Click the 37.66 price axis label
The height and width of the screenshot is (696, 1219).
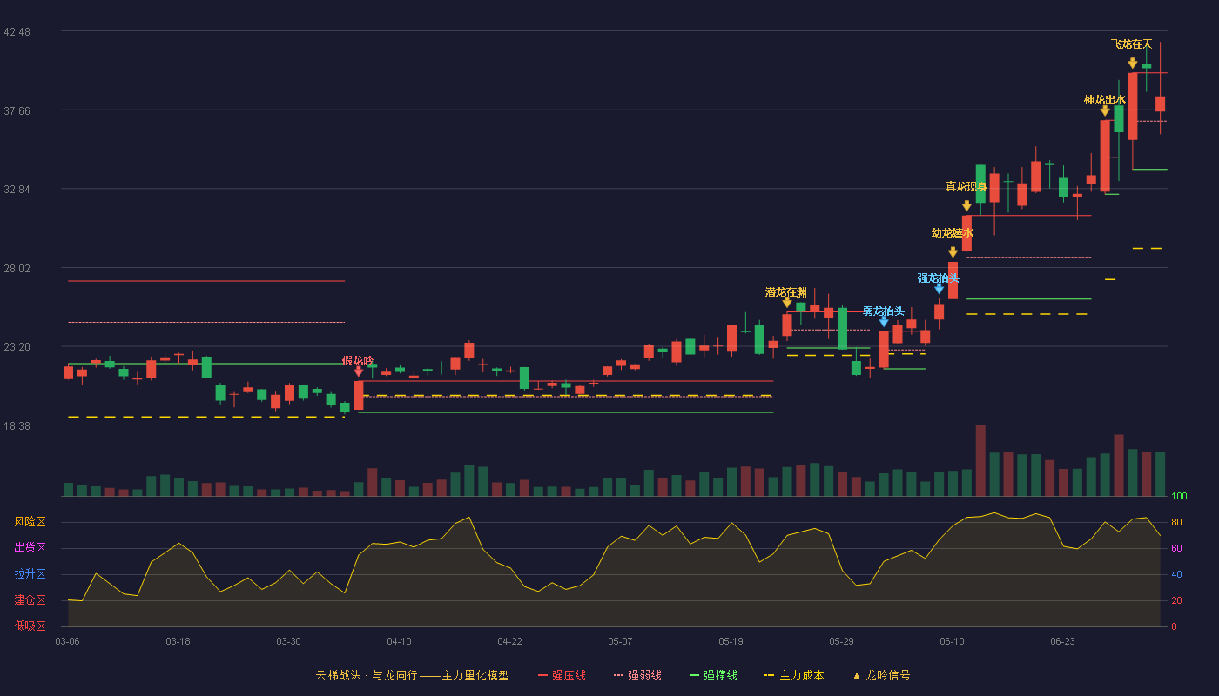coord(17,110)
